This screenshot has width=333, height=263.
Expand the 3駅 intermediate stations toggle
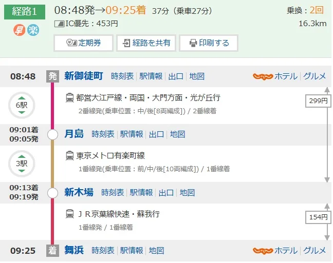click(x=22, y=164)
